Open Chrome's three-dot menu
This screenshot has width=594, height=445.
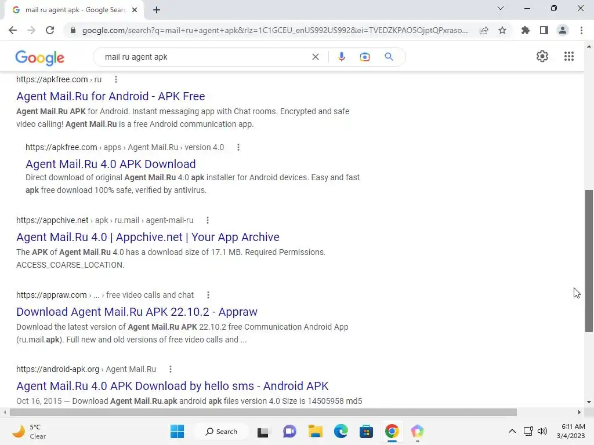click(x=581, y=30)
